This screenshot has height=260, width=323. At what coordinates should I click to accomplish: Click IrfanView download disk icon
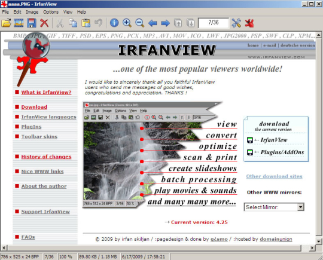click(249, 140)
